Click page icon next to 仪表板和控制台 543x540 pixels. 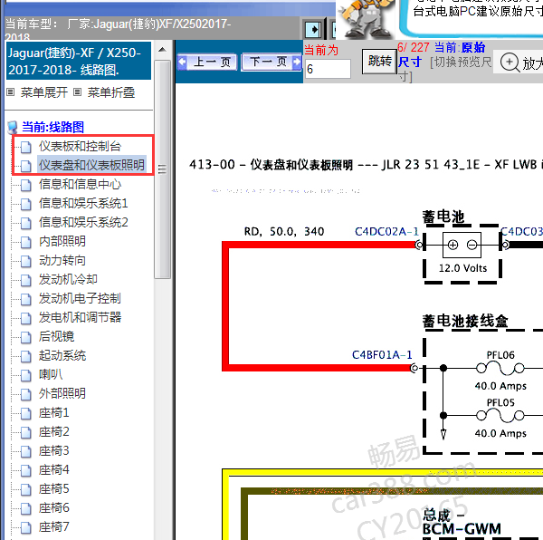[x=25, y=148]
